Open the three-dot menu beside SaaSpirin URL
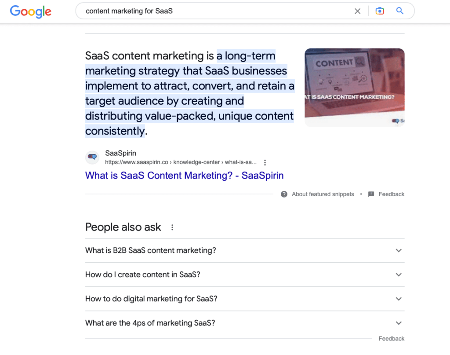 pos(265,163)
